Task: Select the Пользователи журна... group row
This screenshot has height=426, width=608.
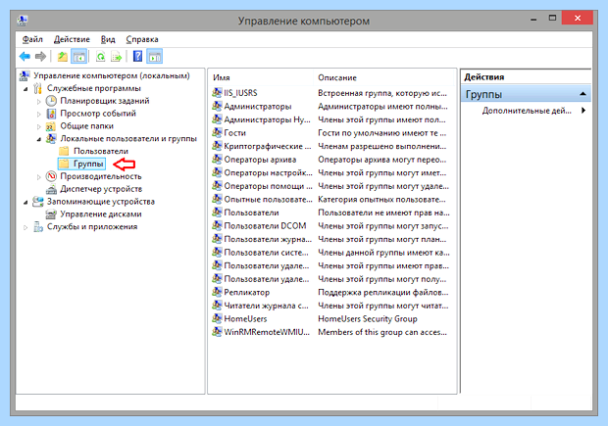Action: (331, 239)
